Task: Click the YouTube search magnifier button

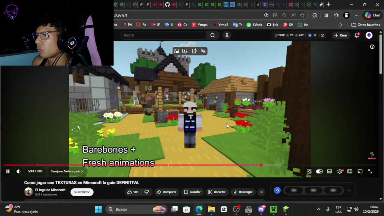Action: click(x=212, y=35)
